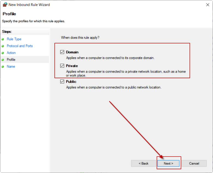This screenshot has width=213, height=173.
Task: Go back with the Back button
Action: click(x=143, y=163)
